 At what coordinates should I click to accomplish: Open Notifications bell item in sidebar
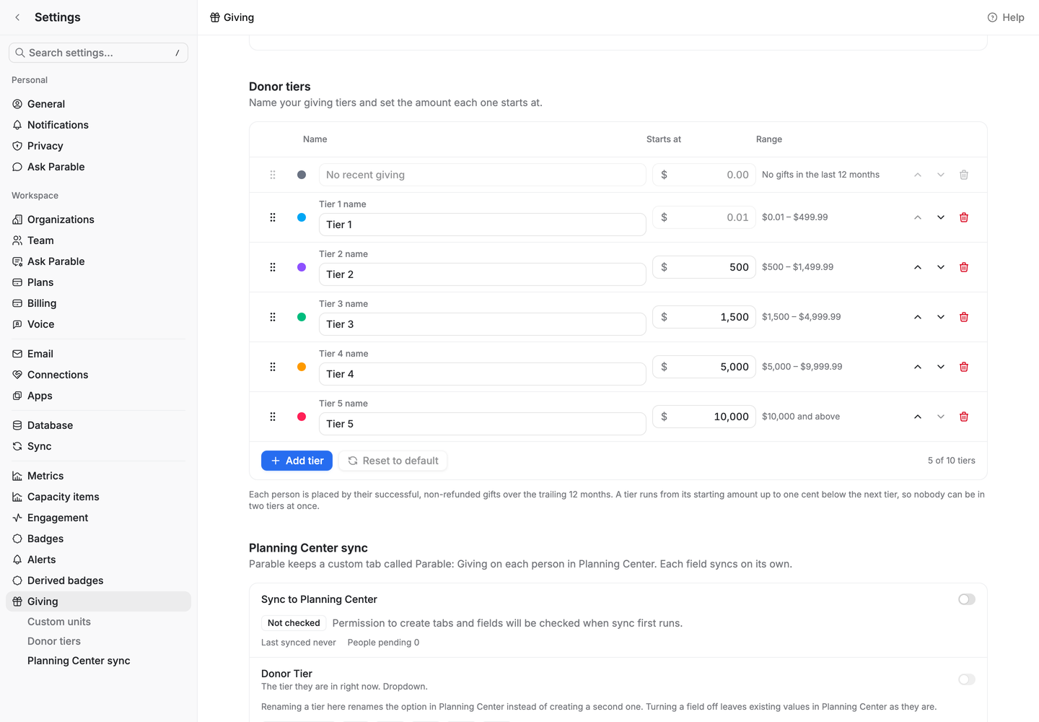(98, 125)
